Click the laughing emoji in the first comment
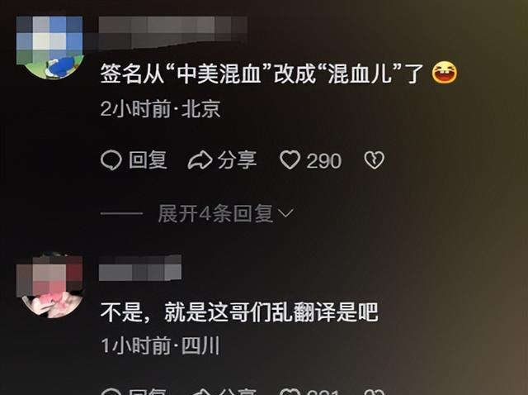 (x=445, y=73)
